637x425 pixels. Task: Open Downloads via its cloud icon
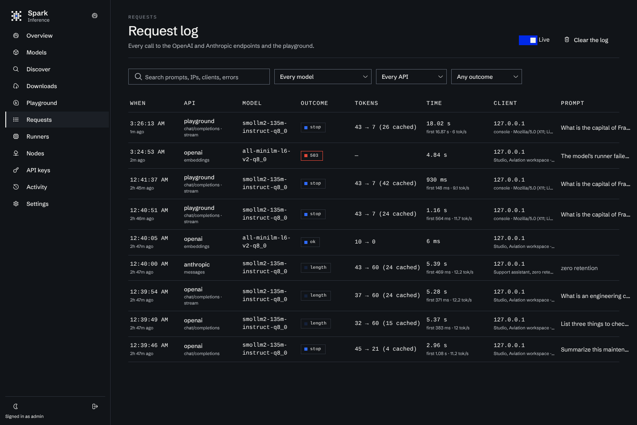(x=16, y=86)
